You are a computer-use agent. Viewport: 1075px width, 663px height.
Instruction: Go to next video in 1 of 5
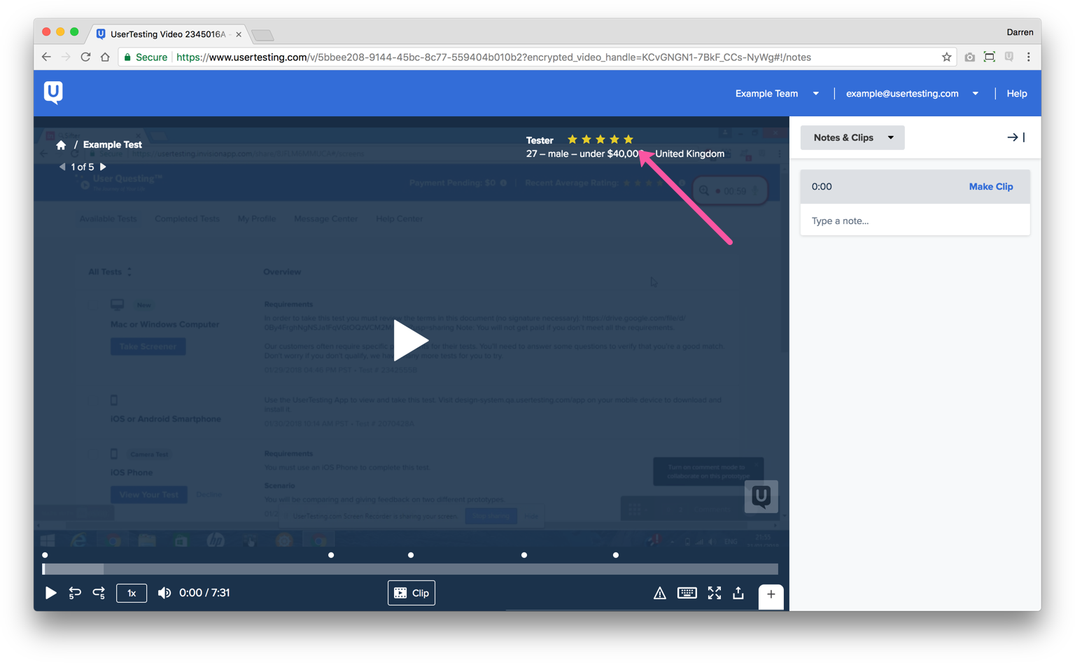(x=103, y=167)
